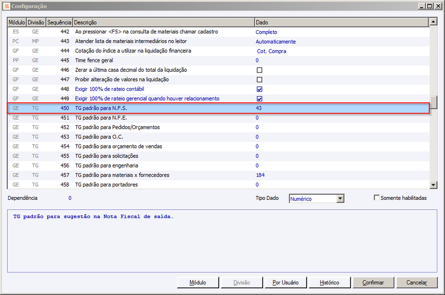Screen dimensions: 445x295
Task: Close the Configuração window
Action: pyautogui.click(x=438, y=6)
